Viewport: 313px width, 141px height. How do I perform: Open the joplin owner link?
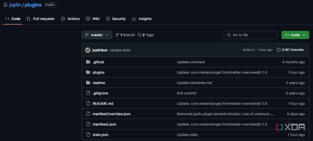[x=15, y=5]
